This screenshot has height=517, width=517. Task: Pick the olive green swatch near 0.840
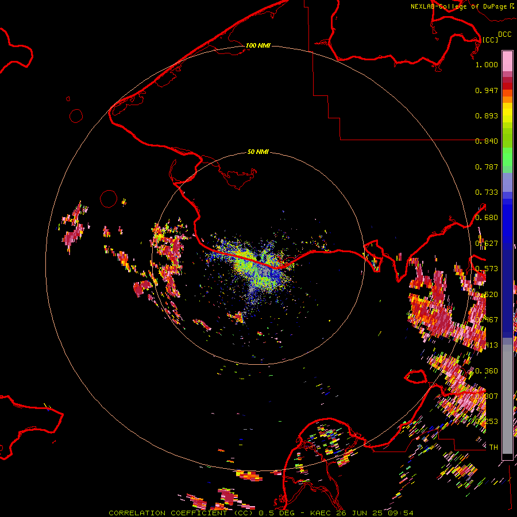tap(507, 137)
